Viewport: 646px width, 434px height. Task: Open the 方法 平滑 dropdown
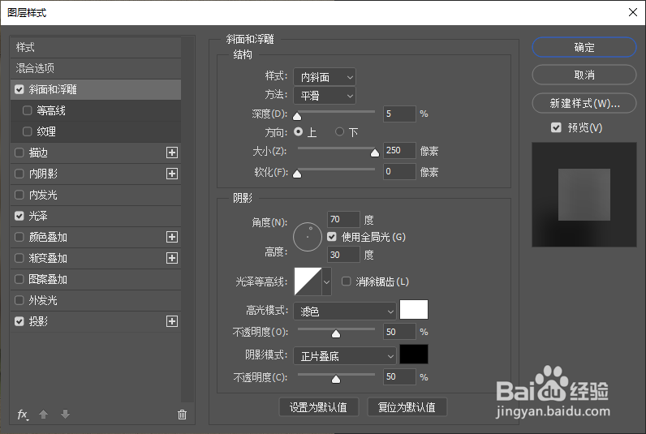(x=325, y=96)
